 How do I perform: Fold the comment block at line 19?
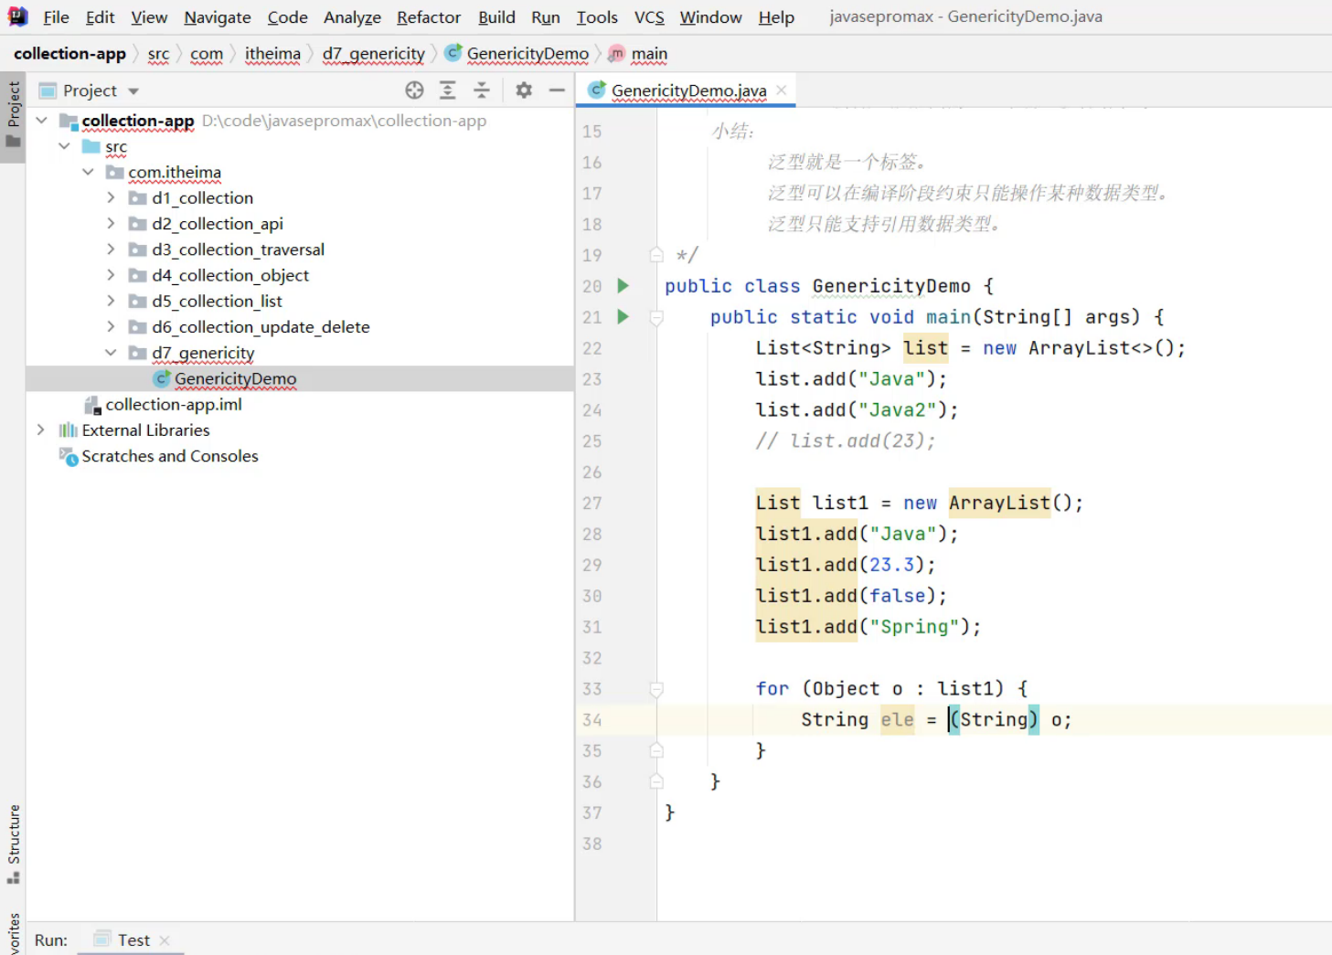point(656,255)
